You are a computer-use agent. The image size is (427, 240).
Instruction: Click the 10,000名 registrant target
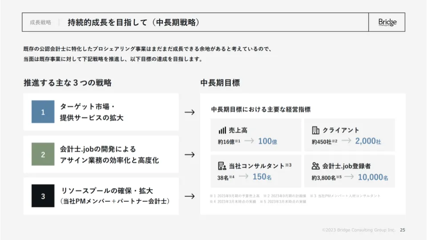373,177
